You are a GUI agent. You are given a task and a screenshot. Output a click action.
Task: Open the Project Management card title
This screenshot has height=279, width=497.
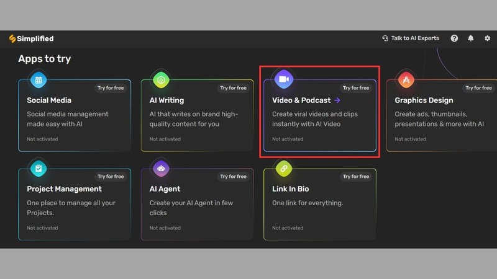click(65, 189)
